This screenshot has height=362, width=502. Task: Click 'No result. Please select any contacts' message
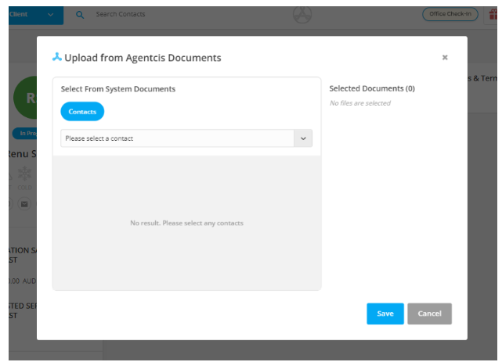click(186, 223)
